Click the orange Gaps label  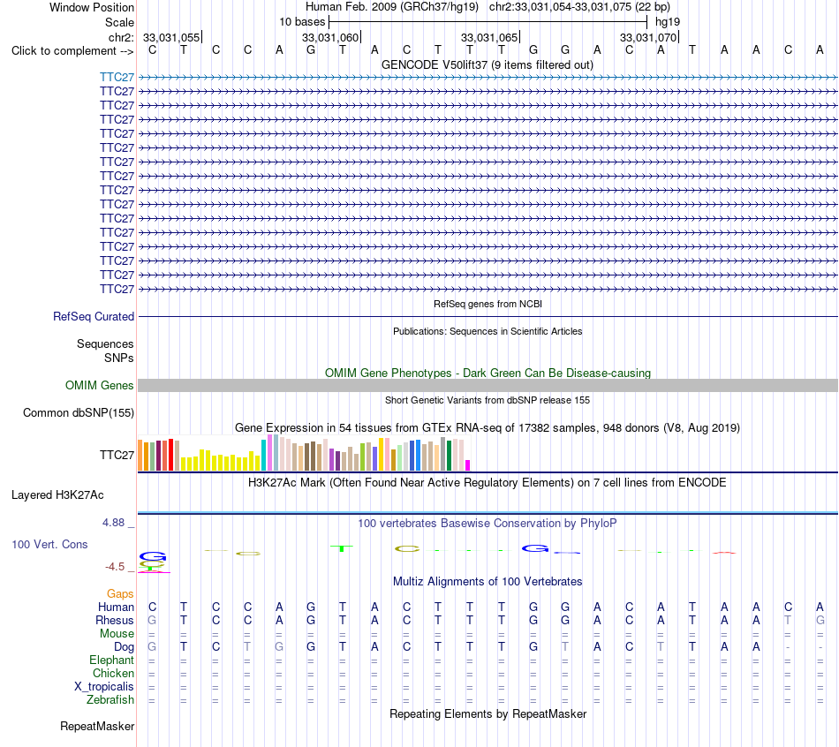click(120, 593)
